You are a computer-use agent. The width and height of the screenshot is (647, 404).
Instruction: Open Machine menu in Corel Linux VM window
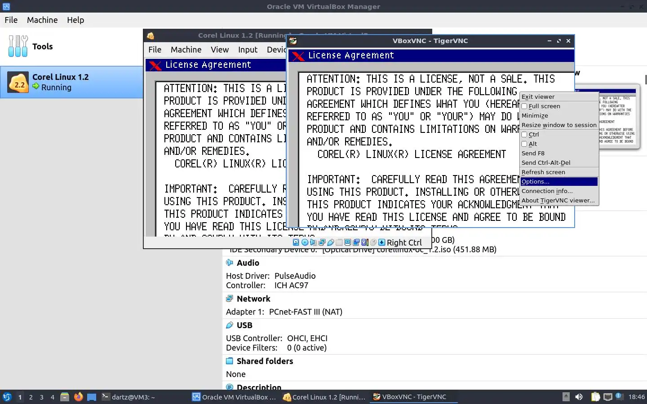point(186,49)
